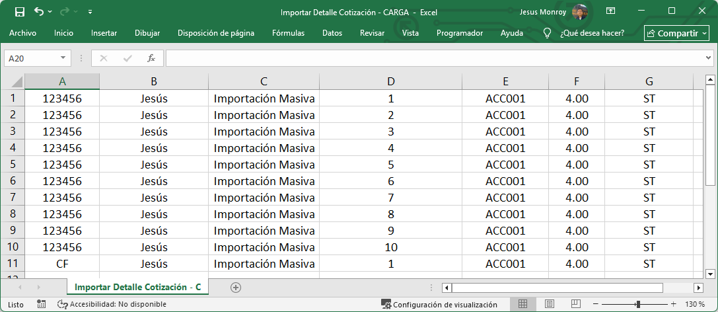Undo the last action
The height and width of the screenshot is (312, 718).
coord(40,11)
